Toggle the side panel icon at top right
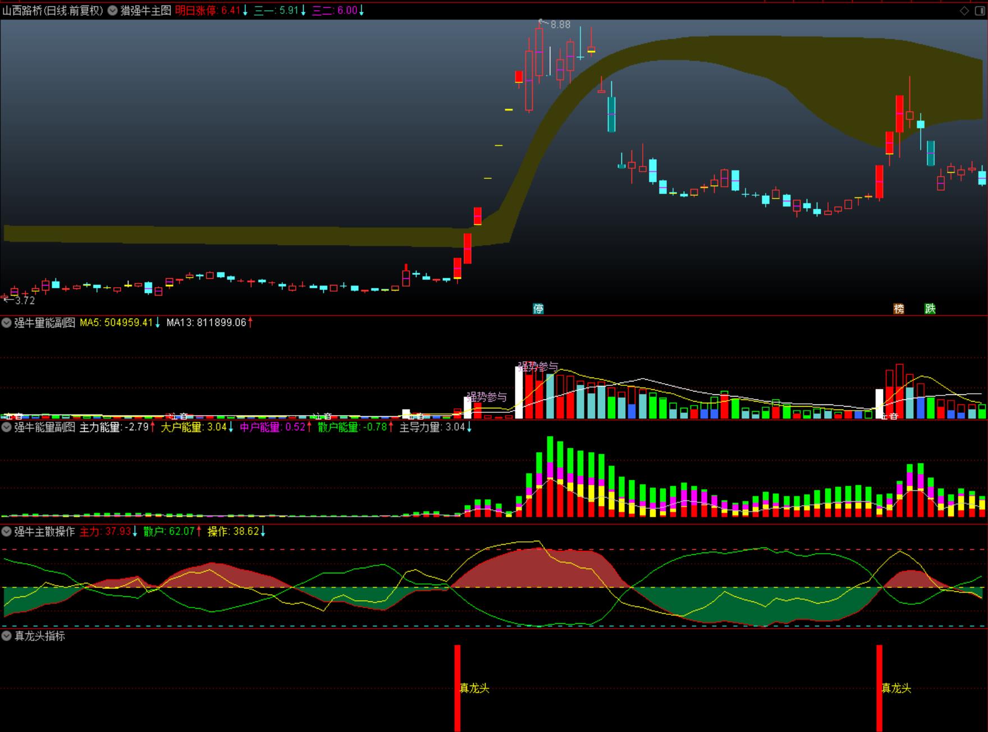 (x=979, y=10)
